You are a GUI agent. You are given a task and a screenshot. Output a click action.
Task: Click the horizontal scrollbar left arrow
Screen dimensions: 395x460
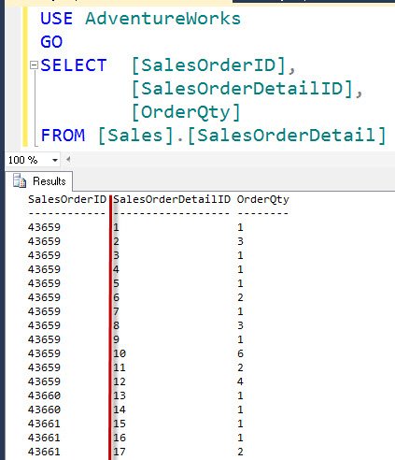click(68, 160)
